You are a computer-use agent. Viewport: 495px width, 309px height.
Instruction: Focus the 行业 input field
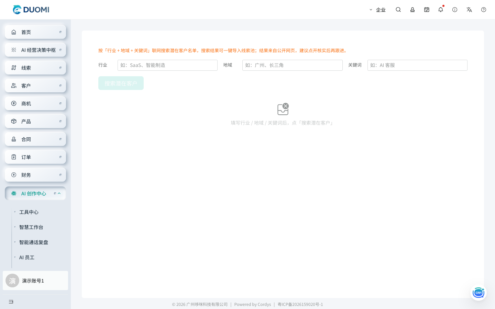[167, 65]
